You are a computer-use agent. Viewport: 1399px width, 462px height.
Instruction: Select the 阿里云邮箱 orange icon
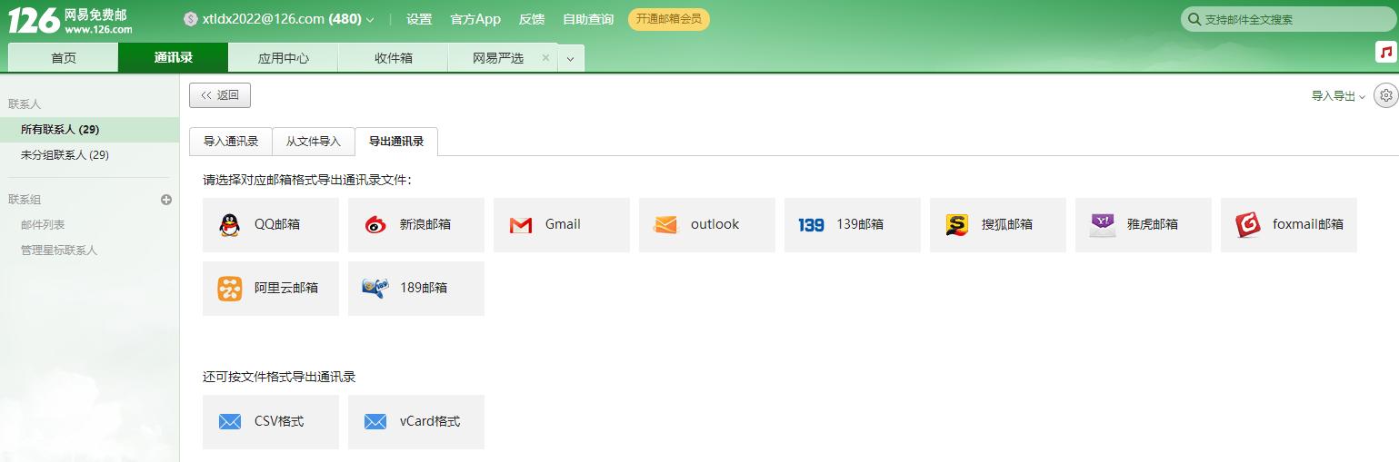230,289
